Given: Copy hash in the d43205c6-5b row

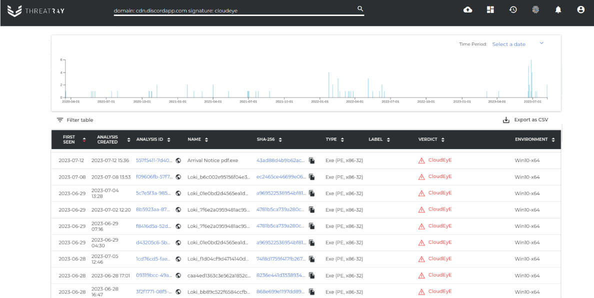Looking at the screenshot, I should (312, 242).
